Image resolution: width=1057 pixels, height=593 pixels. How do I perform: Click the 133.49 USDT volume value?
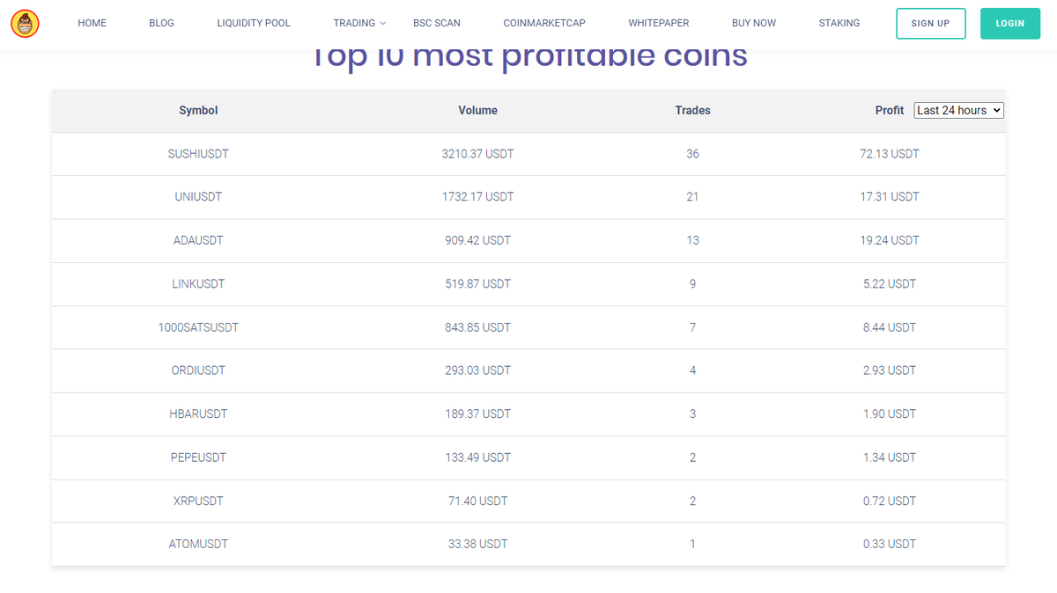tap(477, 458)
